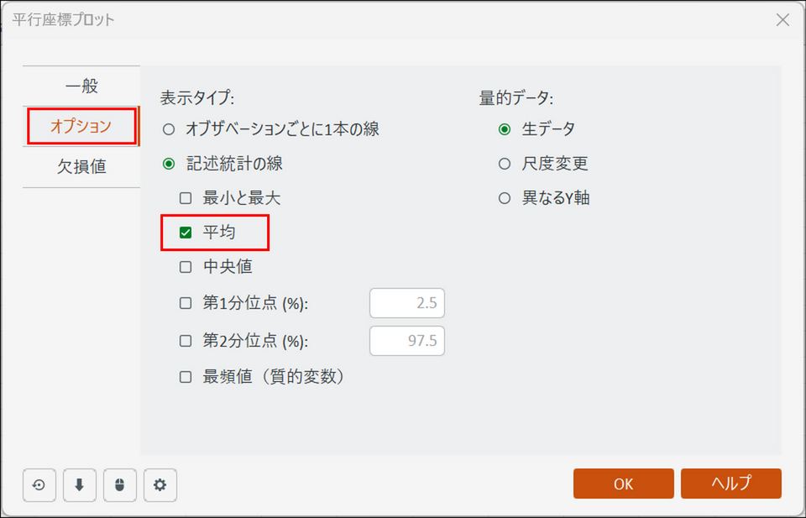Enable the 最小と最大 checkbox
This screenshot has width=806, height=518.
[x=186, y=199]
